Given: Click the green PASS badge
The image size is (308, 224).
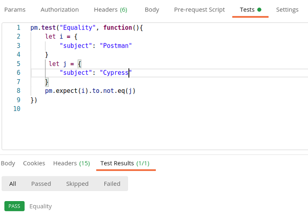Looking at the screenshot, I should (x=15, y=206).
